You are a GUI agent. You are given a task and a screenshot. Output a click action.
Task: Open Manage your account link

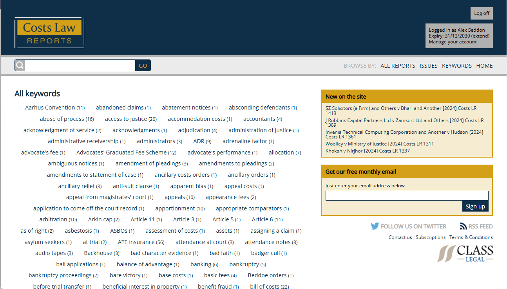(453, 42)
